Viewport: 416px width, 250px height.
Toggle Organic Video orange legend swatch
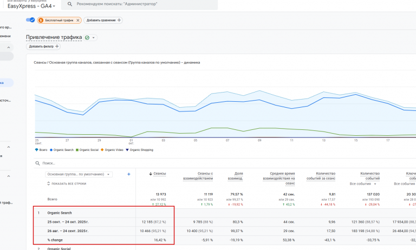pyautogui.click(x=102, y=150)
